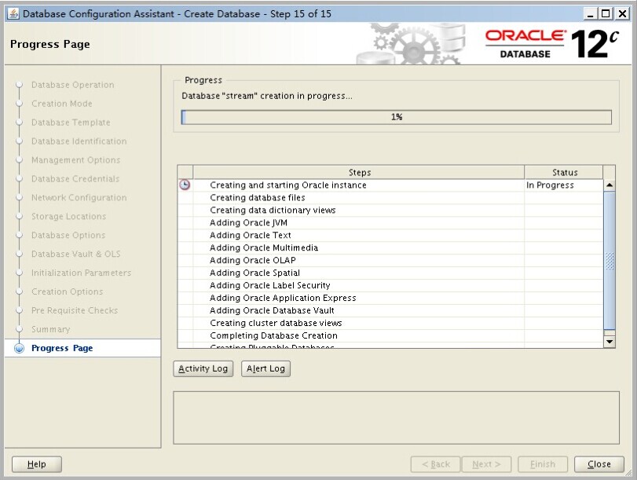Click the empty message text area
Viewport: 637px width, 480px height.
point(398,416)
